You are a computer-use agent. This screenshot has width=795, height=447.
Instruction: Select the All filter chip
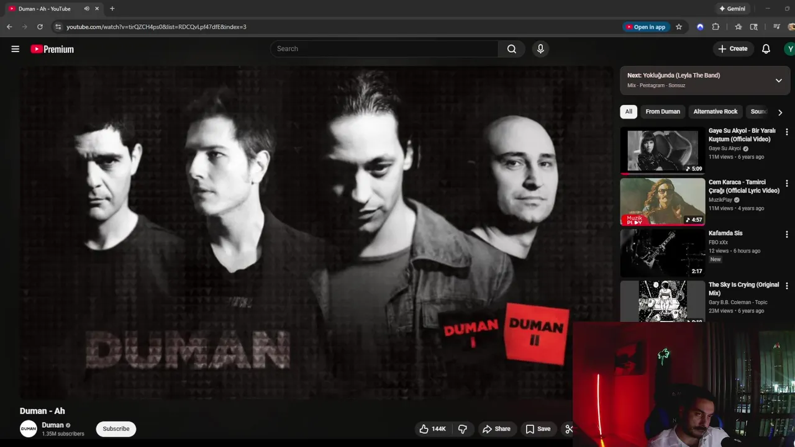pos(629,112)
